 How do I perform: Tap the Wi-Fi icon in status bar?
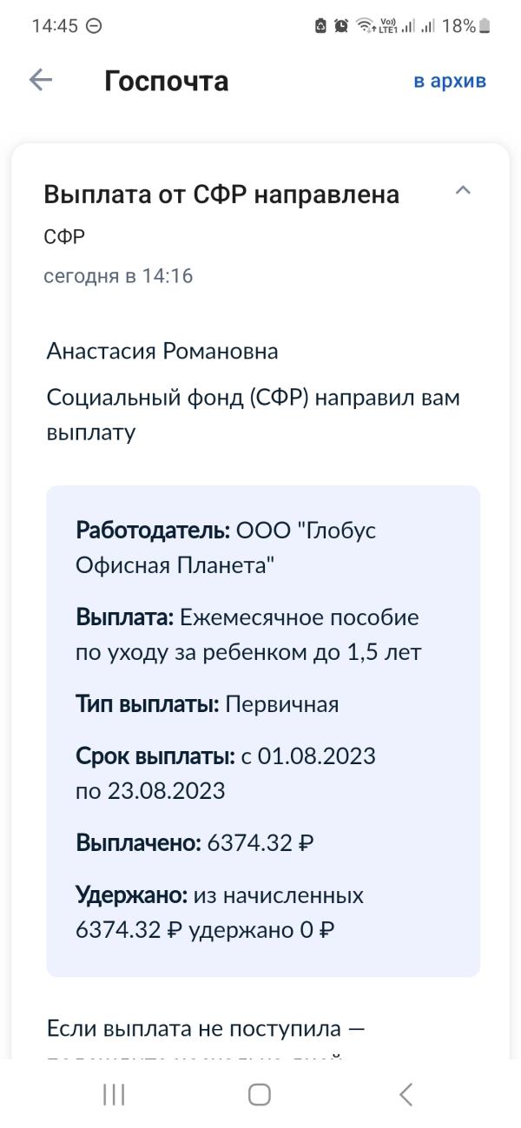365,26
